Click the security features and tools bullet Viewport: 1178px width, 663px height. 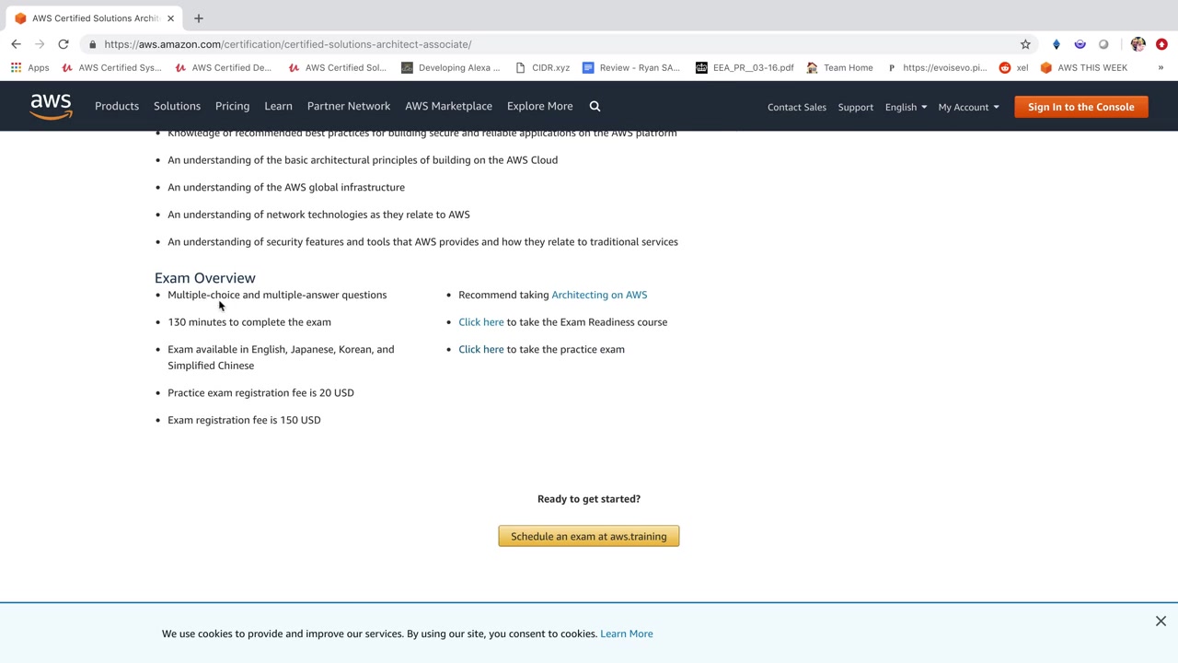click(422, 242)
